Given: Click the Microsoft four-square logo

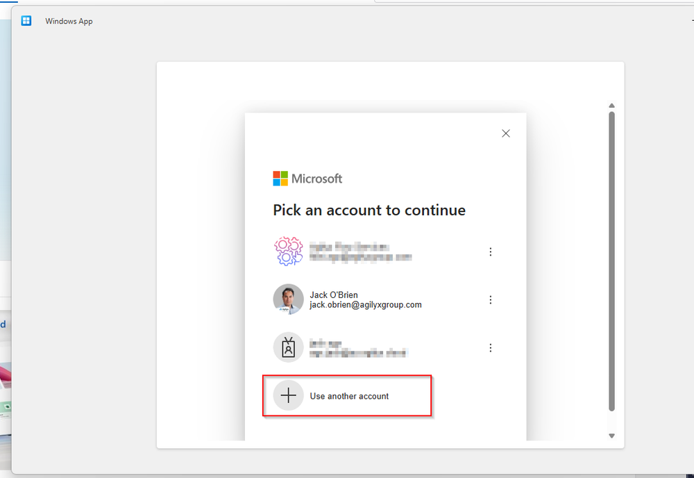Looking at the screenshot, I should (280, 179).
